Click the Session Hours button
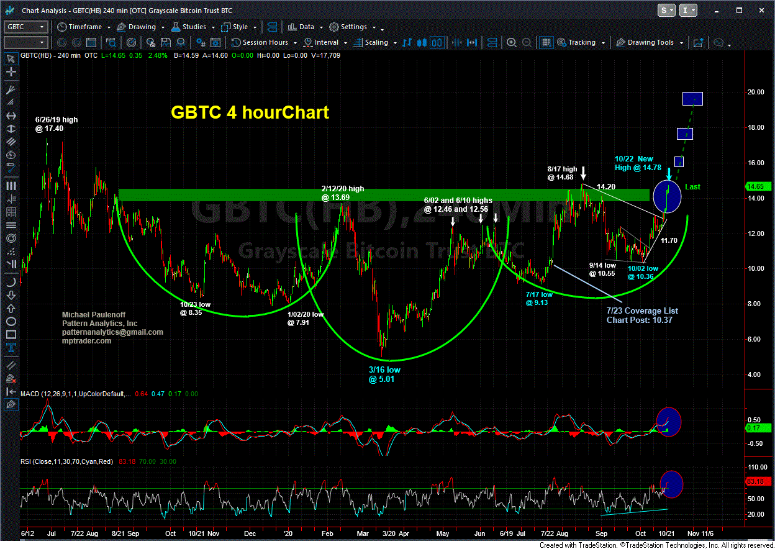This screenshot has width=775, height=549. click(260, 42)
